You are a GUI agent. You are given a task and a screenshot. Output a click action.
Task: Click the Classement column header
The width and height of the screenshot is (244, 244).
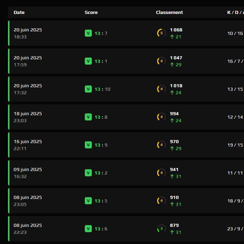pyautogui.click(x=169, y=12)
